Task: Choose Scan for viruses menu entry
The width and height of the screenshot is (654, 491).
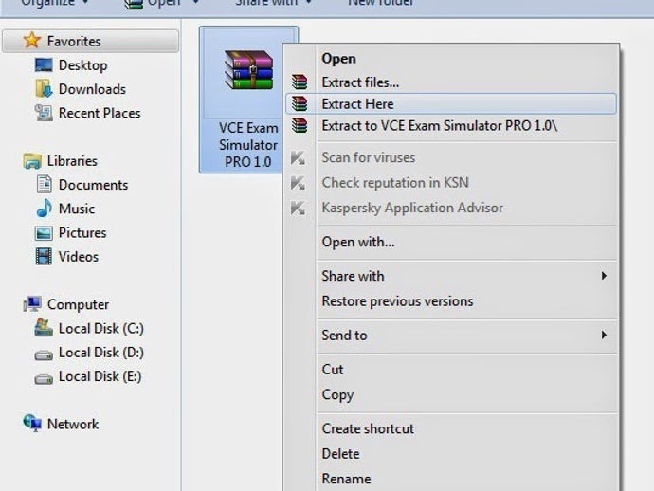Action: click(451, 157)
